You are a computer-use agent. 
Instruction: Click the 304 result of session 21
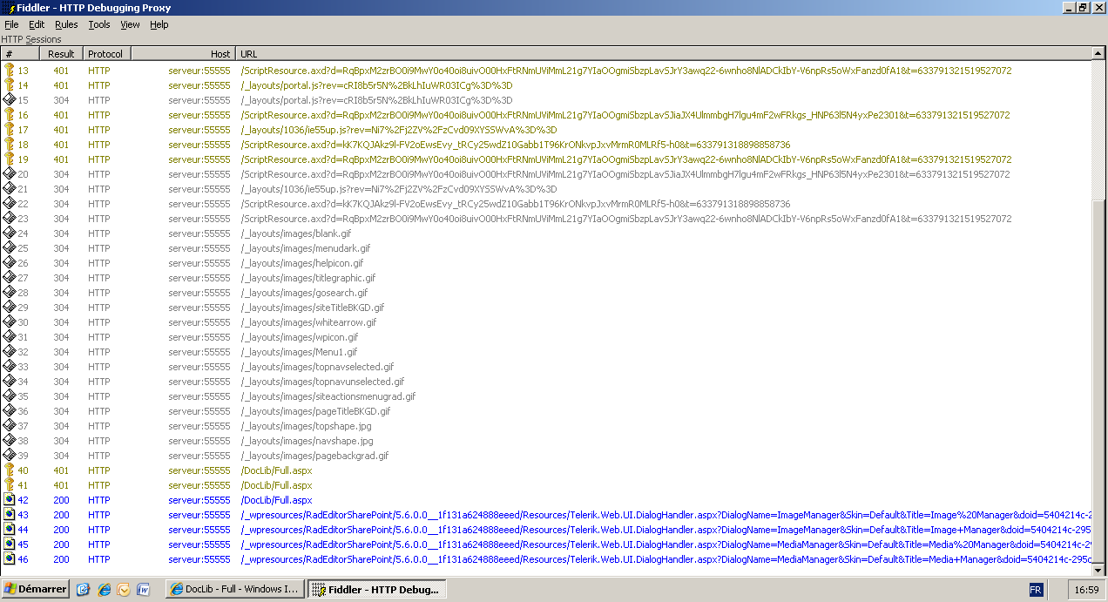(61, 189)
